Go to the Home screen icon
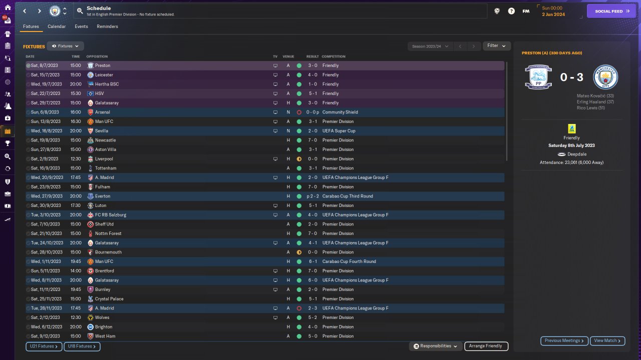641x360 pixels. click(8, 7)
